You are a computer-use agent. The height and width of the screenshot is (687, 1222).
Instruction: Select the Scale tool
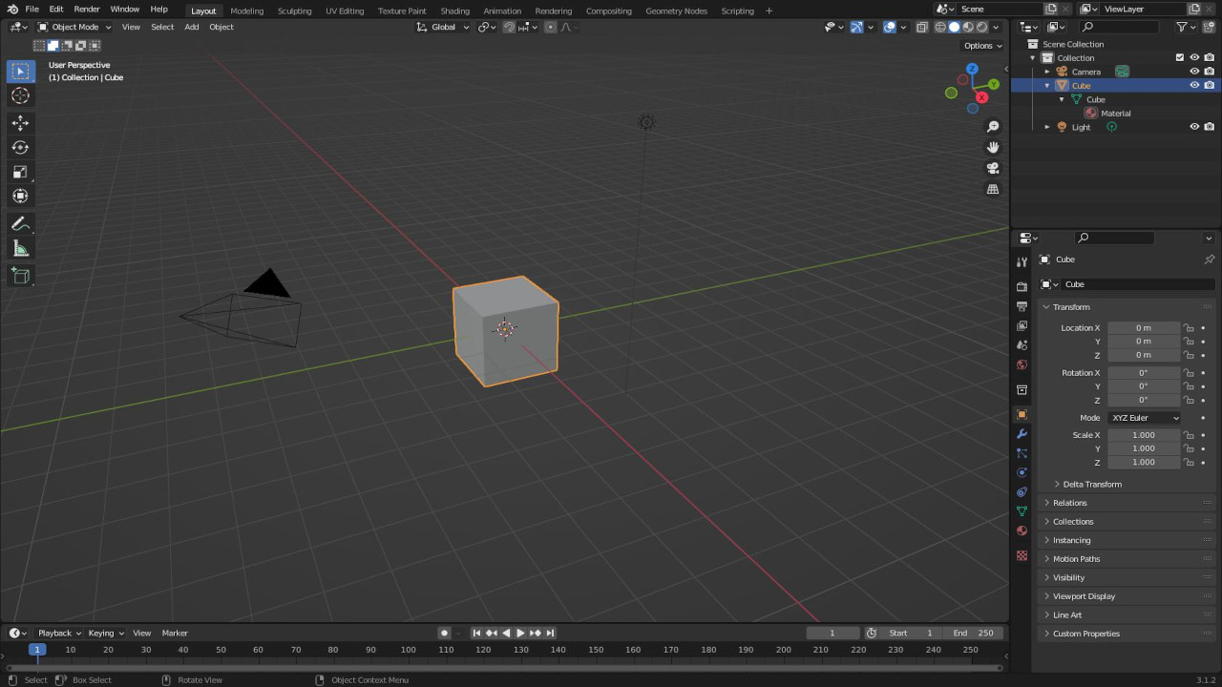pyautogui.click(x=20, y=172)
